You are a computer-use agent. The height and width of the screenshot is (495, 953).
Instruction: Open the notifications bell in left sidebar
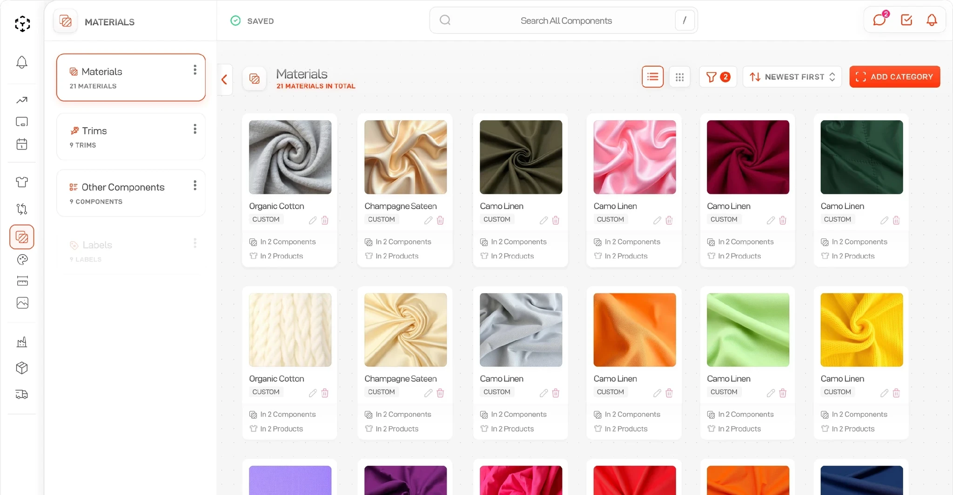pyautogui.click(x=22, y=62)
